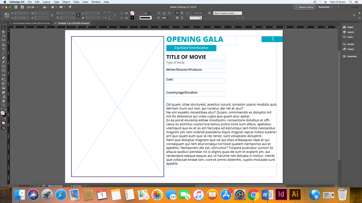Image resolution: width=362 pixels, height=203 pixels.
Task: Select the Line tool
Action: coord(4,54)
